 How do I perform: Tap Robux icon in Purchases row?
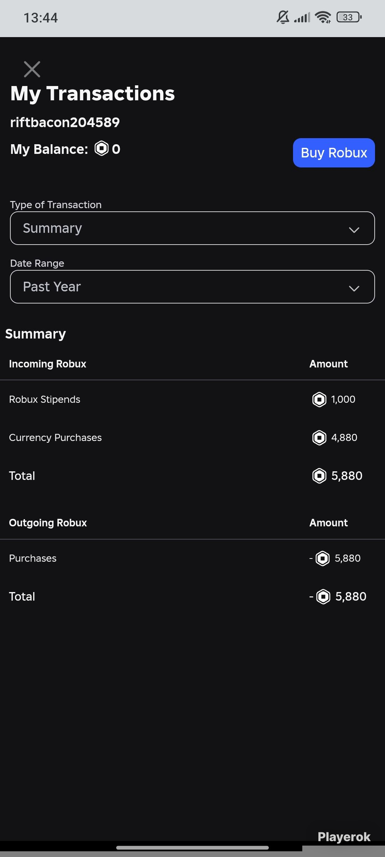pyautogui.click(x=323, y=558)
